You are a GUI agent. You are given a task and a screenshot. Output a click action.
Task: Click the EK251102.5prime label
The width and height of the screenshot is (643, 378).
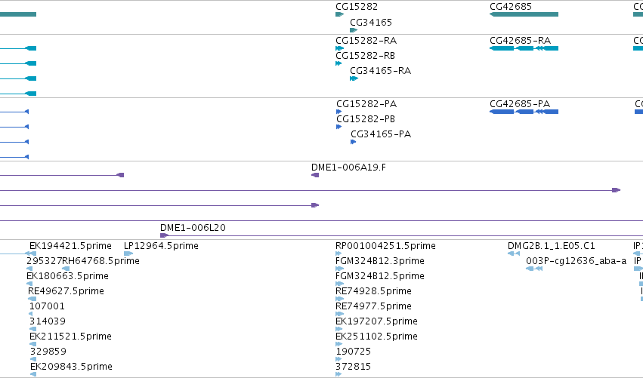click(x=376, y=337)
